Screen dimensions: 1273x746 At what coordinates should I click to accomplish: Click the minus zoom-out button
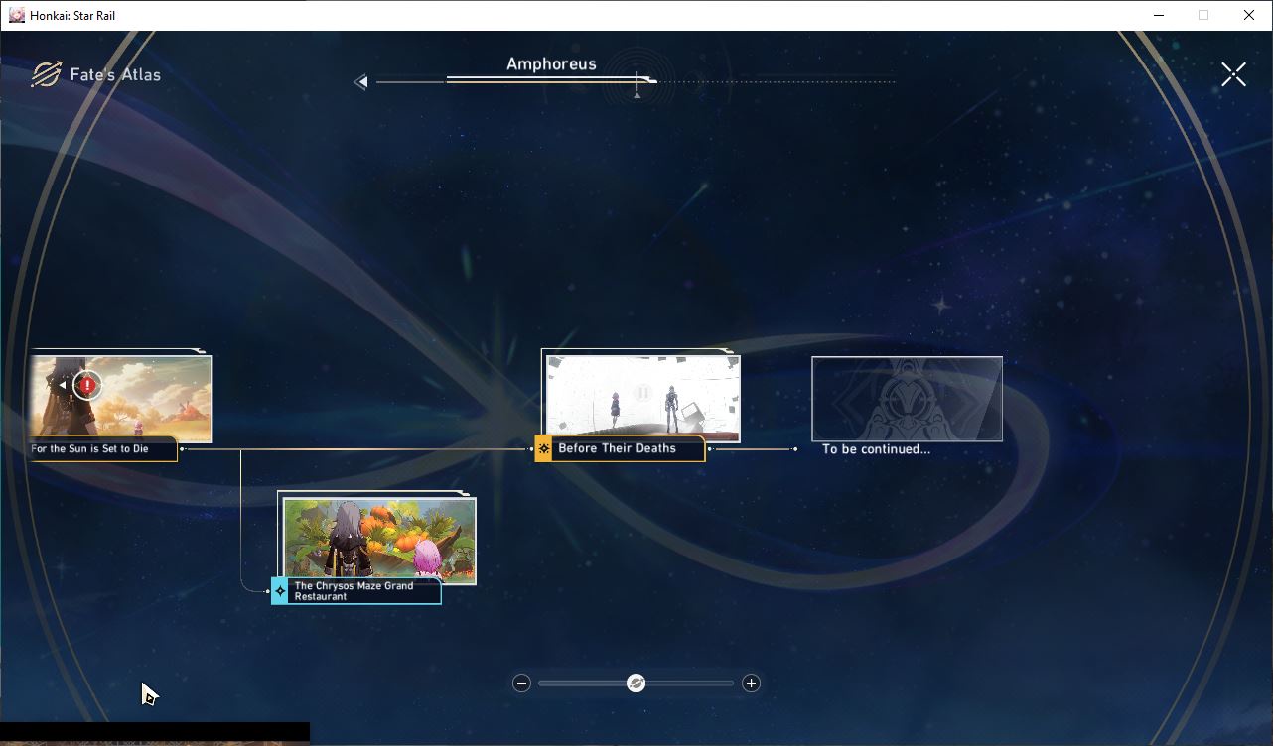click(521, 683)
